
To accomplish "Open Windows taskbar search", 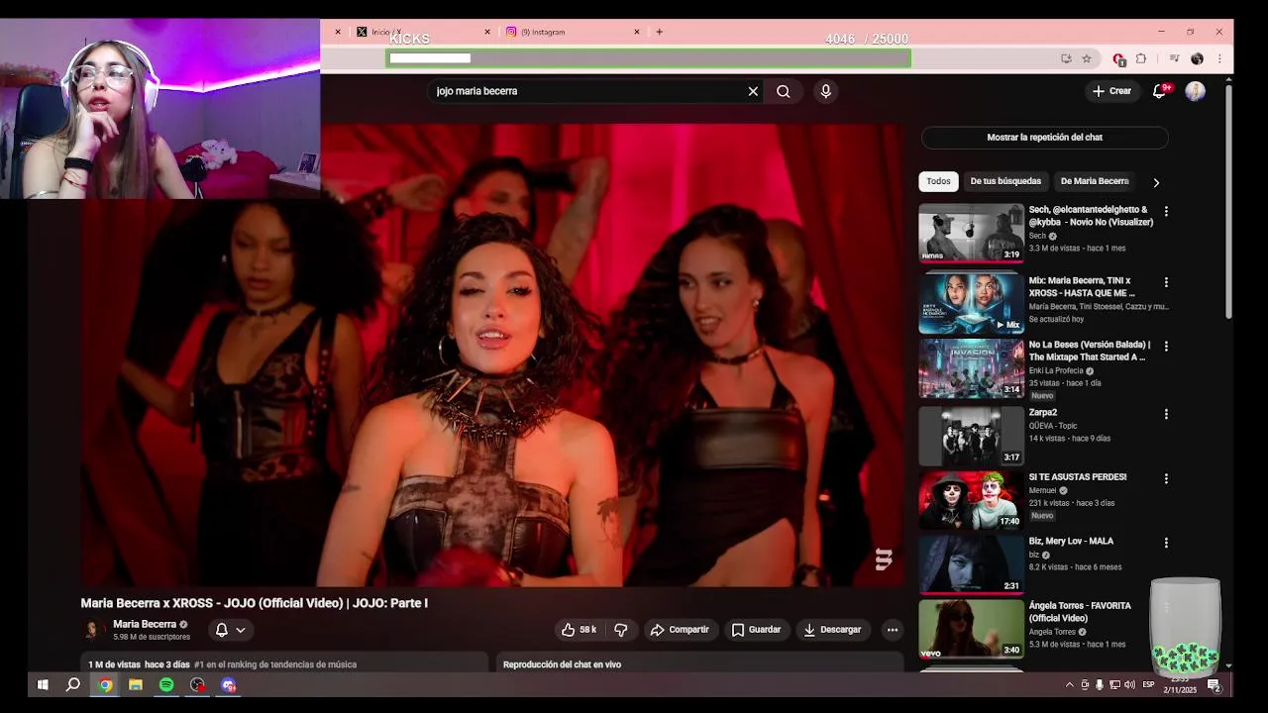I will pos(73,684).
